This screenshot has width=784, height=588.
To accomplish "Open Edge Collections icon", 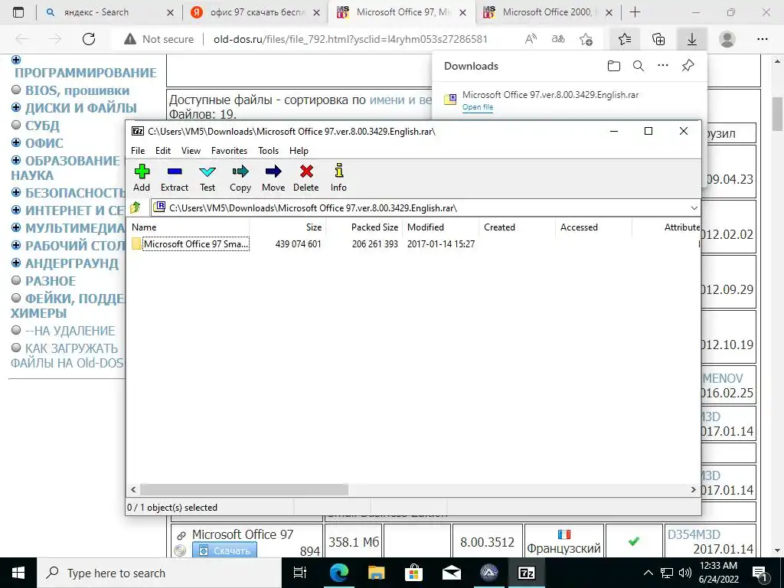I will point(658,39).
